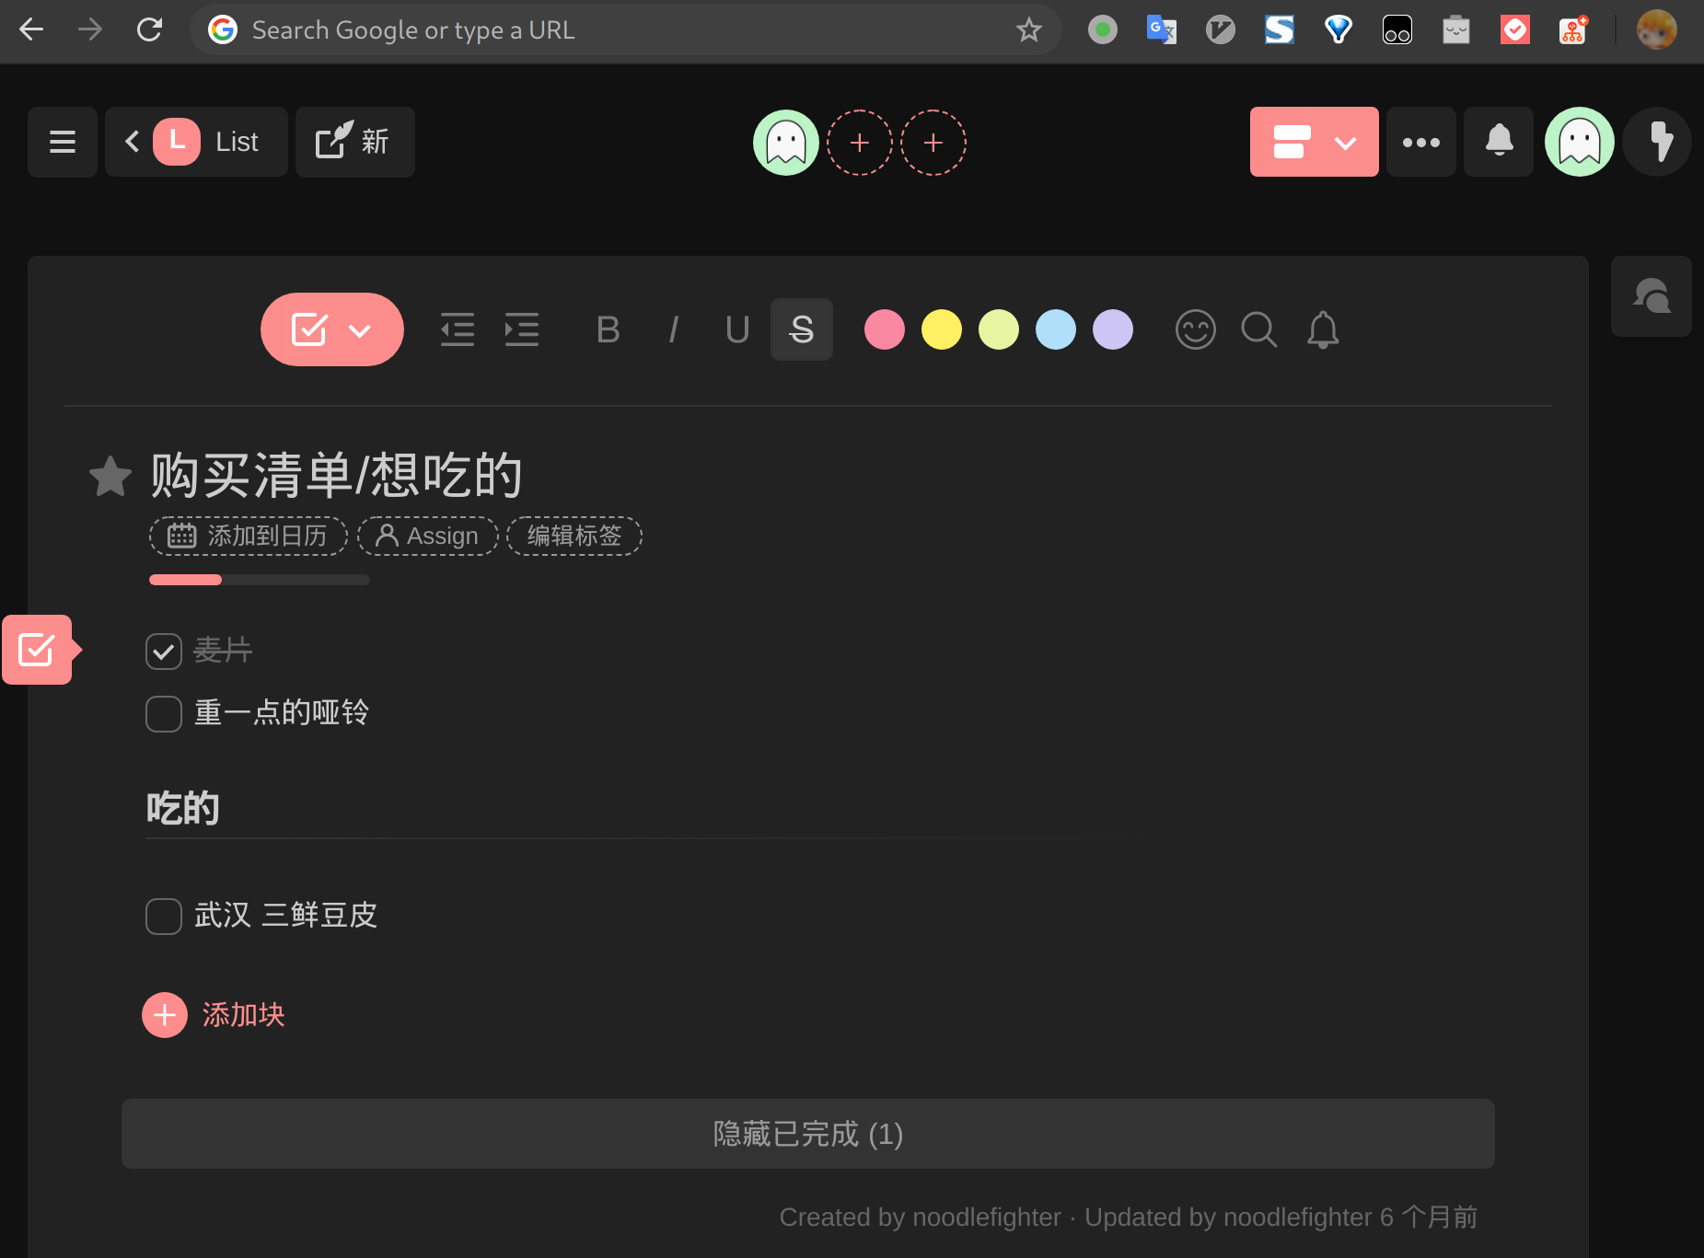Screen dimensions: 1704x1258
Task: Click the search magnifier icon in toolbar
Action: click(1258, 329)
